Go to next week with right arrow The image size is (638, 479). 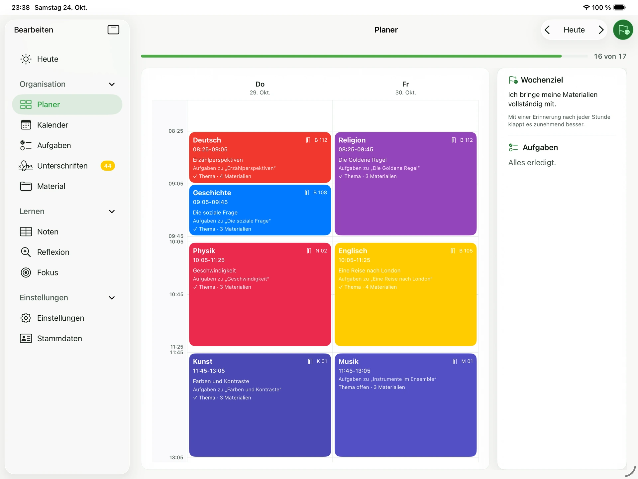601,30
